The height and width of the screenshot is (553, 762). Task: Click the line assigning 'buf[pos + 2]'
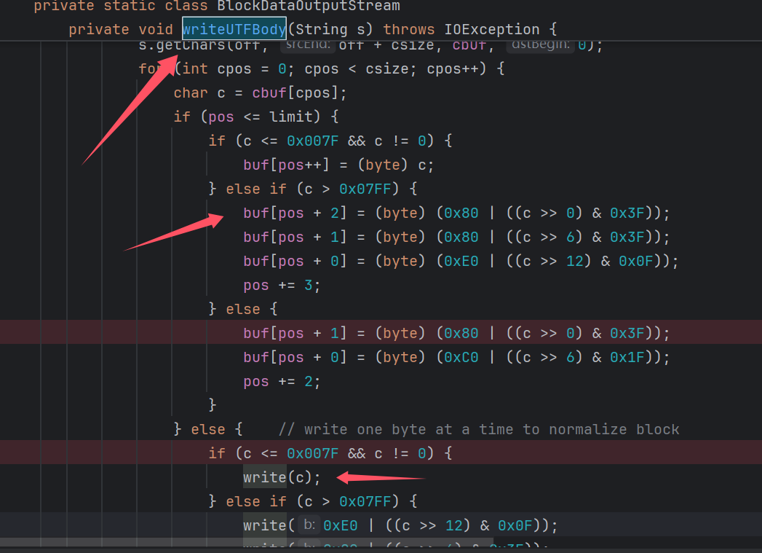(x=456, y=213)
